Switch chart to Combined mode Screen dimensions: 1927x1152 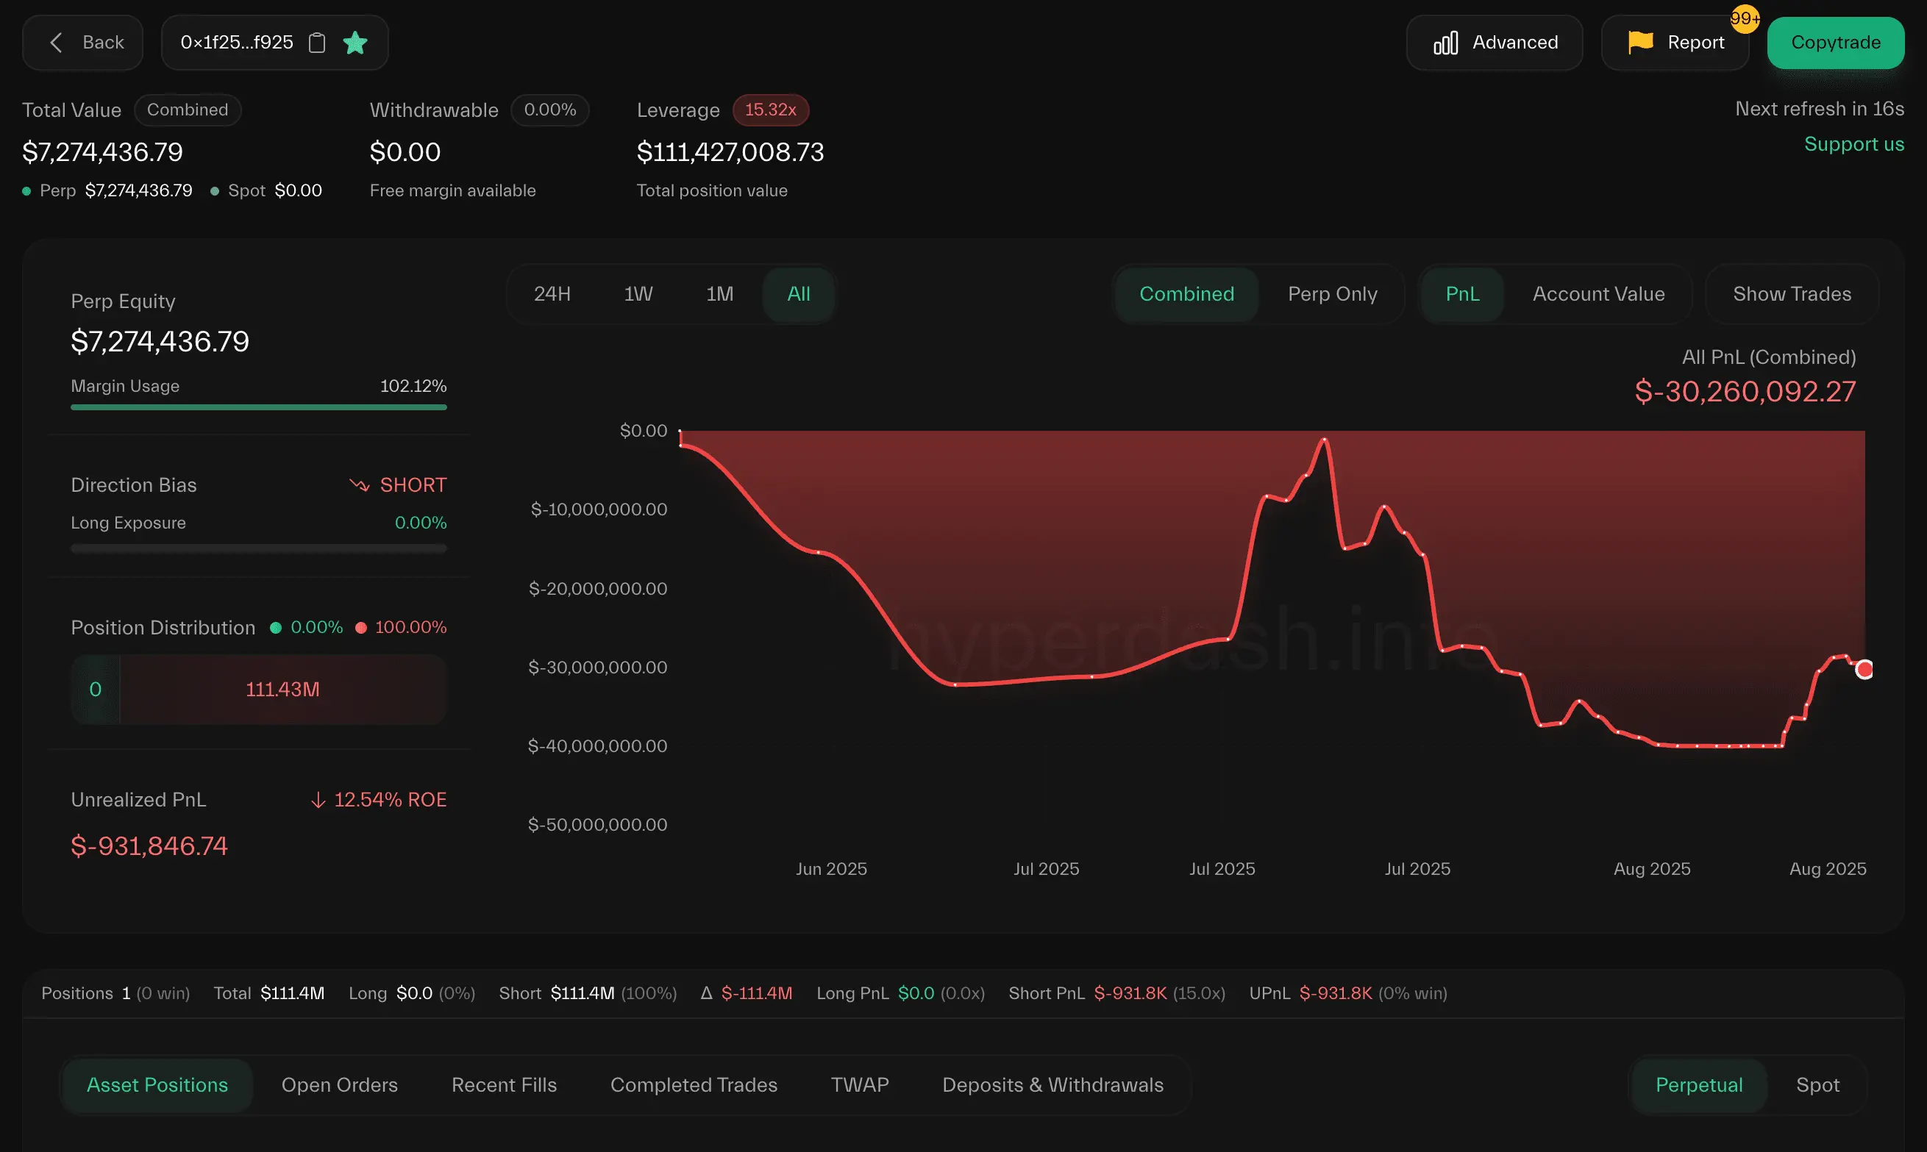click(1186, 294)
